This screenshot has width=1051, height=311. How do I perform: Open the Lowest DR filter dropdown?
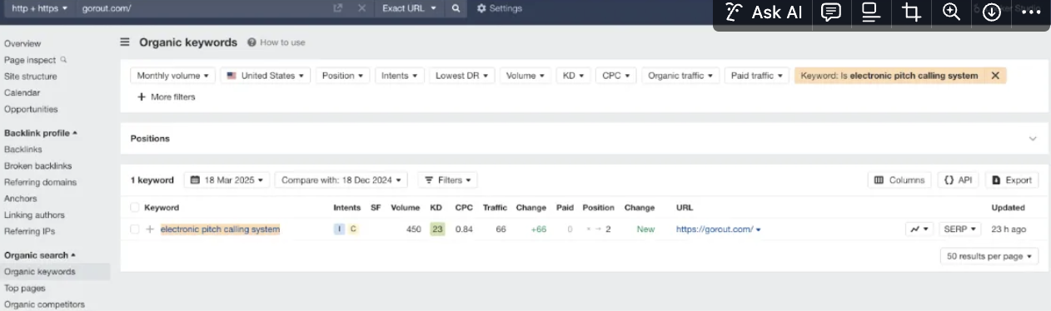click(462, 76)
